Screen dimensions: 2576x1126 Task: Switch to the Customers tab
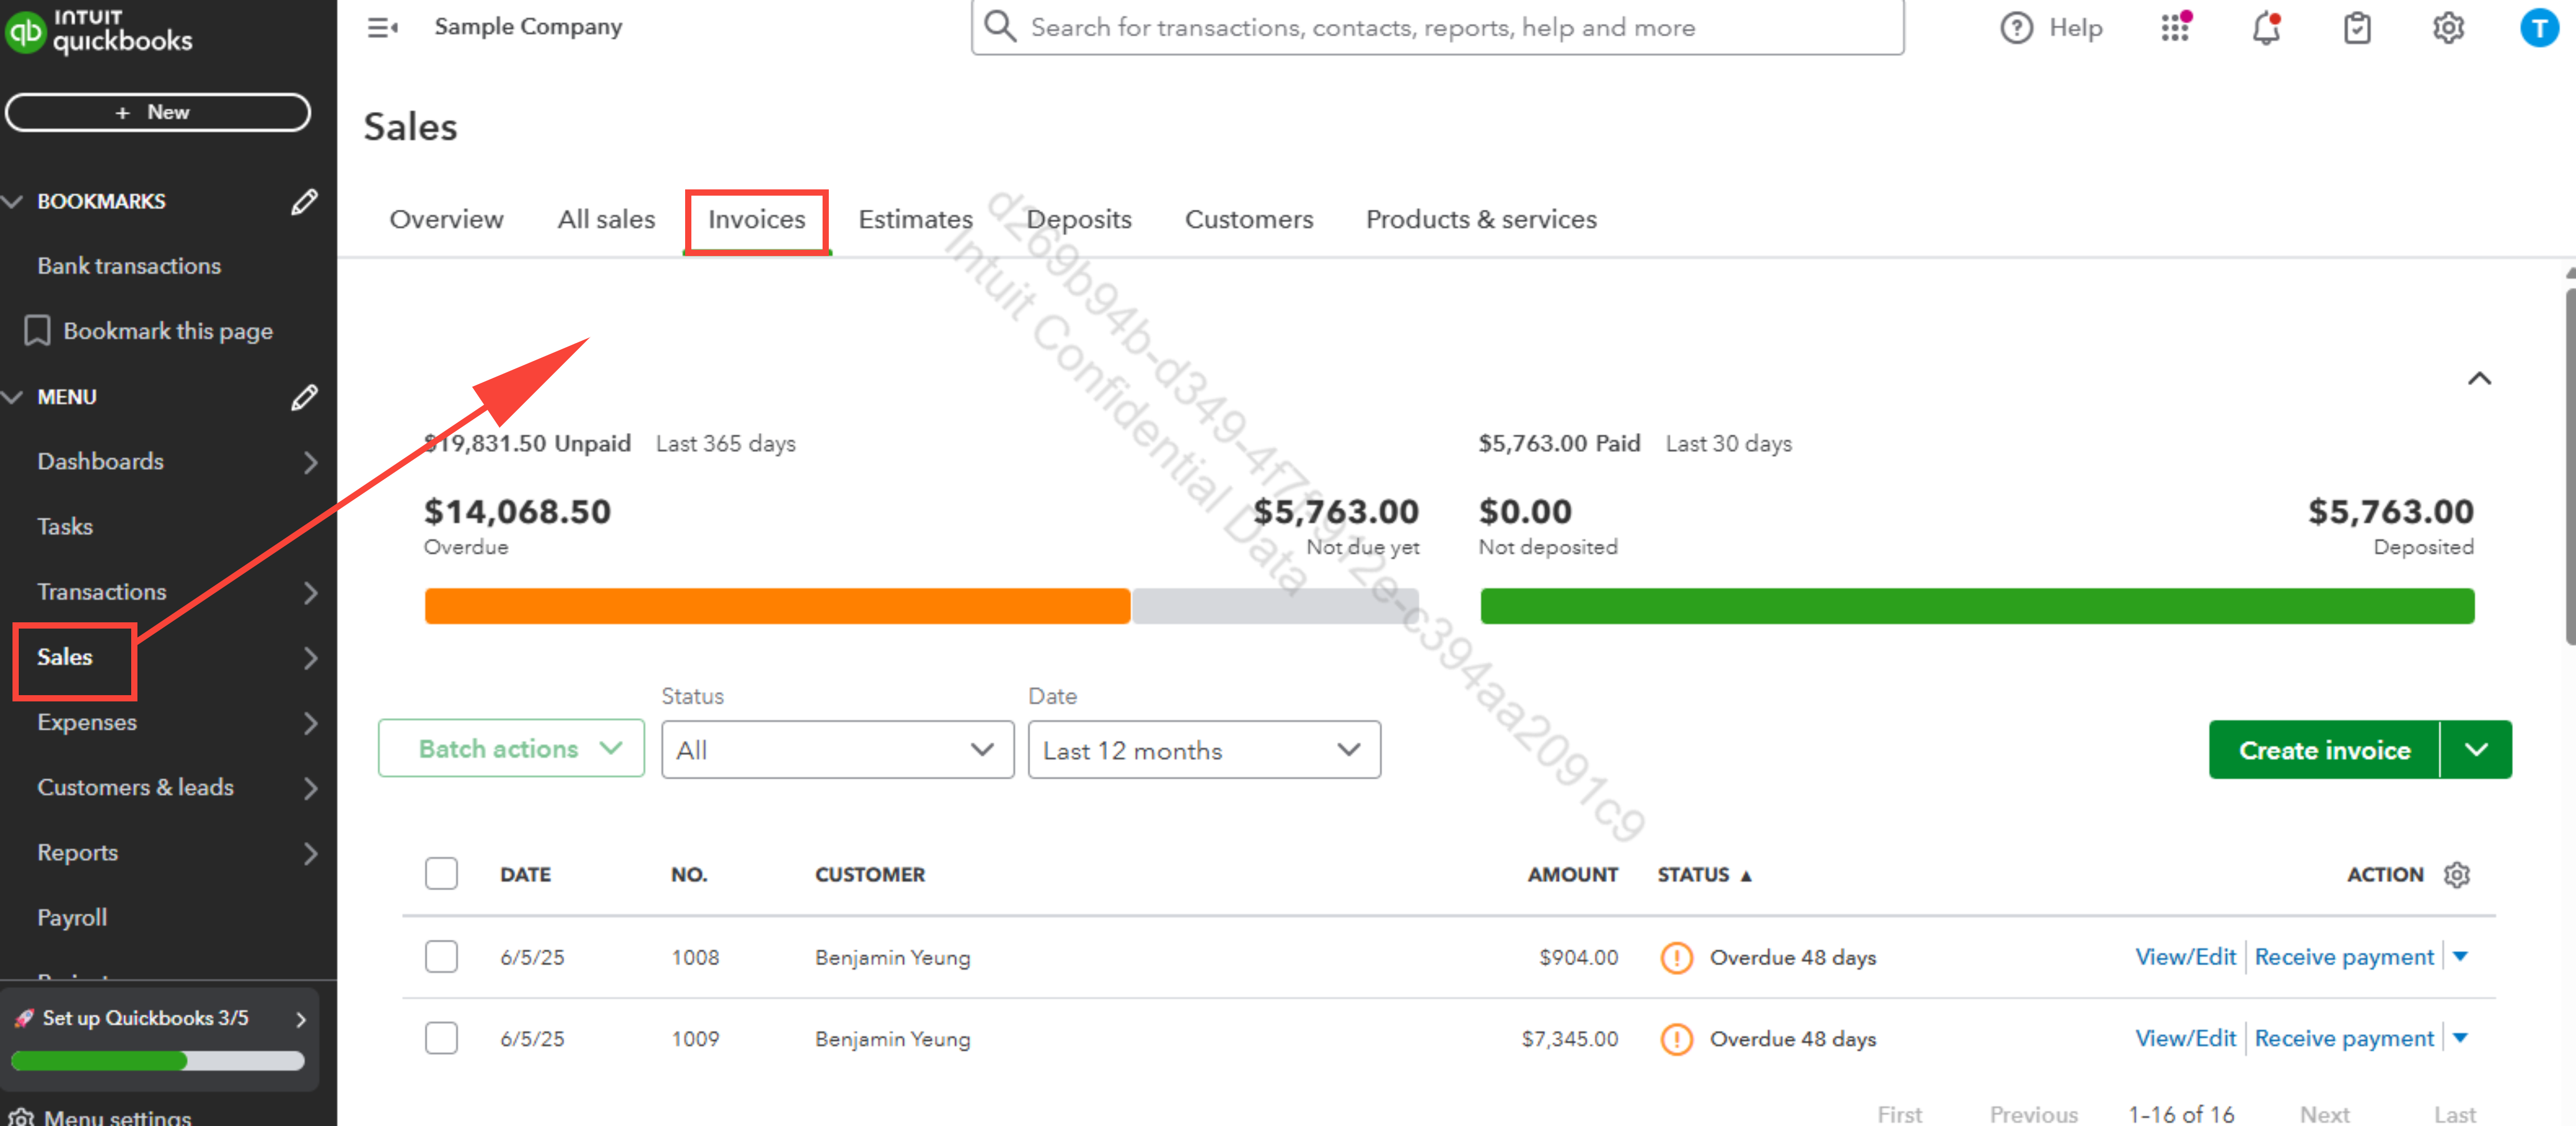coord(1249,220)
